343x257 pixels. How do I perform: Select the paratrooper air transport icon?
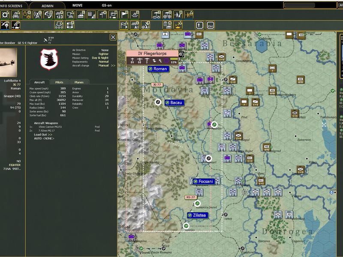(x=5, y=25)
